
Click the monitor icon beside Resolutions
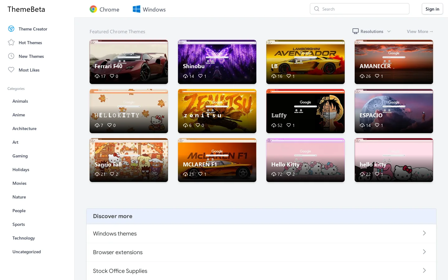click(356, 31)
